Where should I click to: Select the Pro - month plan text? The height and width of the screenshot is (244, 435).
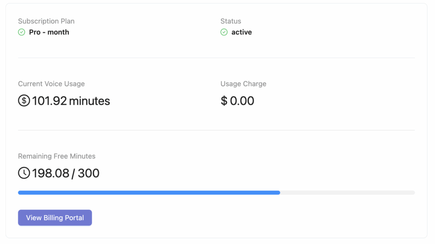pos(49,32)
